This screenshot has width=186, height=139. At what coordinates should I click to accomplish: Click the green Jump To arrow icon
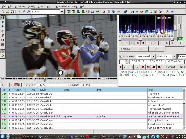point(19,12)
